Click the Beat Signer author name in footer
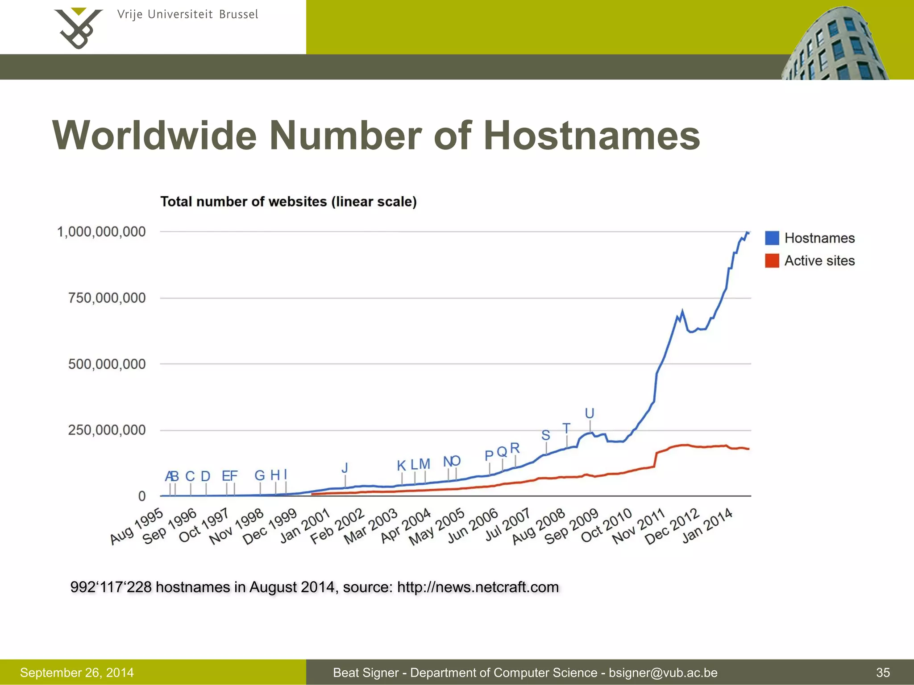Viewport: 914px width, 685px height. point(366,673)
